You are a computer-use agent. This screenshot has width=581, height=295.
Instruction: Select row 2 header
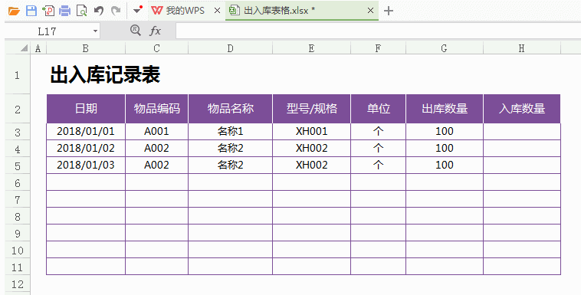pos(17,110)
